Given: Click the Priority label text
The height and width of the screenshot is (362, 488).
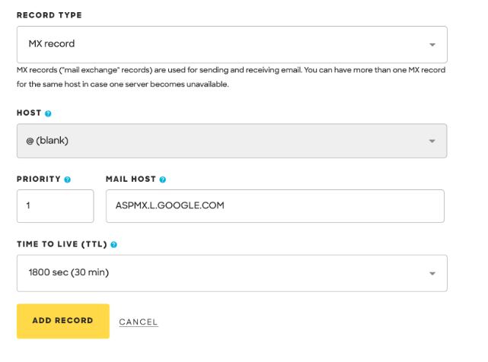Looking at the screenshot, I should (38, 179).
